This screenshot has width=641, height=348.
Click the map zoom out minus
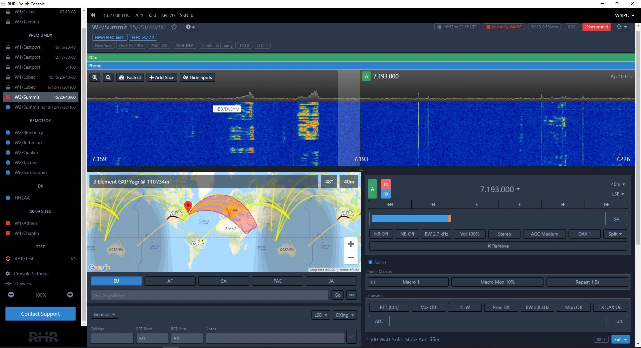pos(351,257)
